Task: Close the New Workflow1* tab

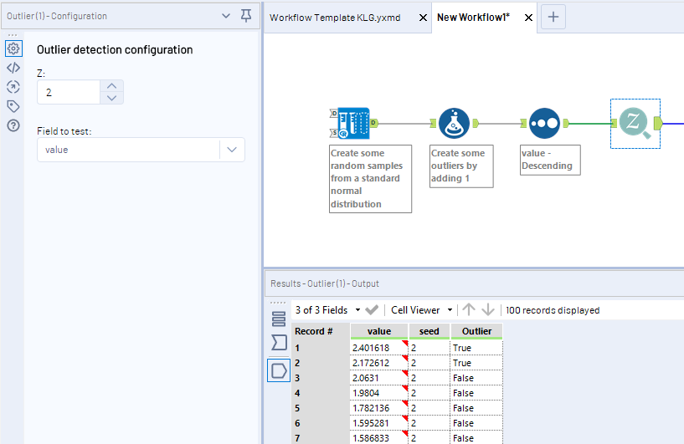Action: click(528, 18)
